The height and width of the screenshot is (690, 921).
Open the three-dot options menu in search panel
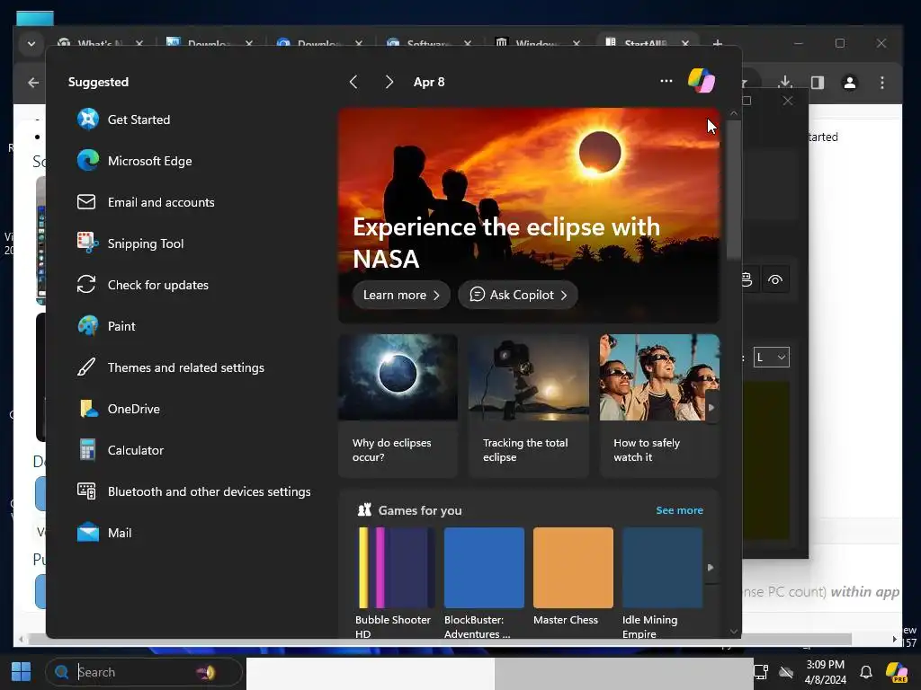(666, 81)
